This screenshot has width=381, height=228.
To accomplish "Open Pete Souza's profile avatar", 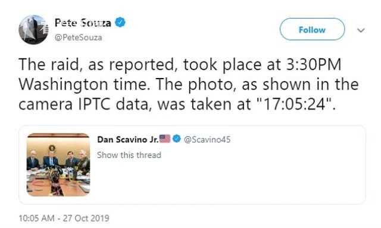I will pos(33,30).
